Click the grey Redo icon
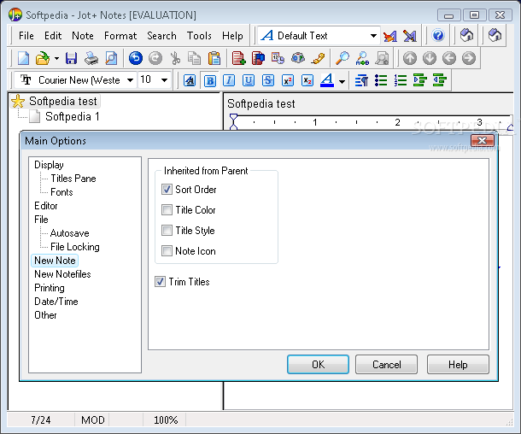The image size is (521, 434). point(155,58)
